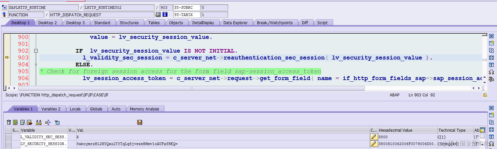Click New Tool icon beside source code
Screen dimensions: 497x149
click(x=491, y=43)
